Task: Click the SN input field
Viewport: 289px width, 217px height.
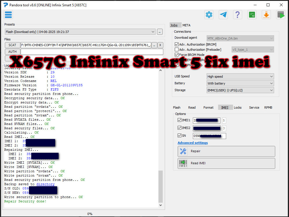Action: tap(210, 136)
